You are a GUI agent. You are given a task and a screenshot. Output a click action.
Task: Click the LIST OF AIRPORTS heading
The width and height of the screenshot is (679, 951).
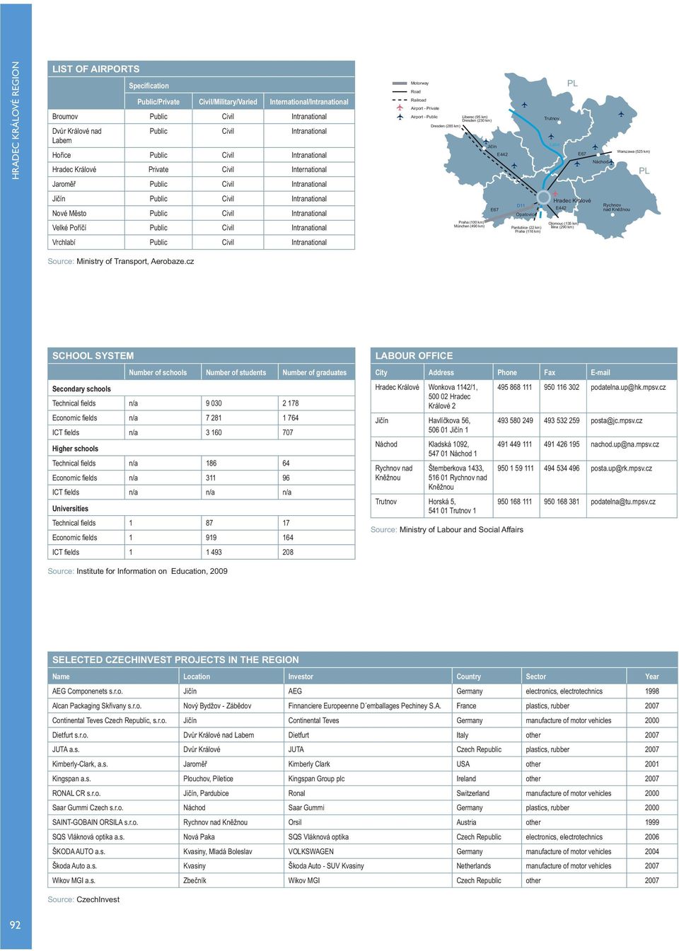[x=96, y=69]
